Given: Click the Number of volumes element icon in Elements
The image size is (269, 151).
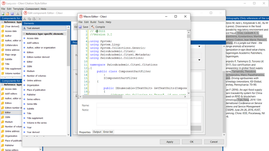Looking at the screenshot, I should tap(24, 76).
